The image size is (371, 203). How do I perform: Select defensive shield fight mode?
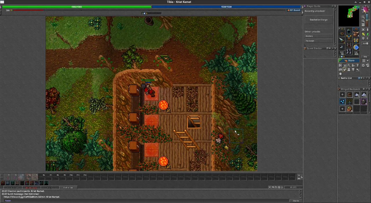(x=363, y=38)
